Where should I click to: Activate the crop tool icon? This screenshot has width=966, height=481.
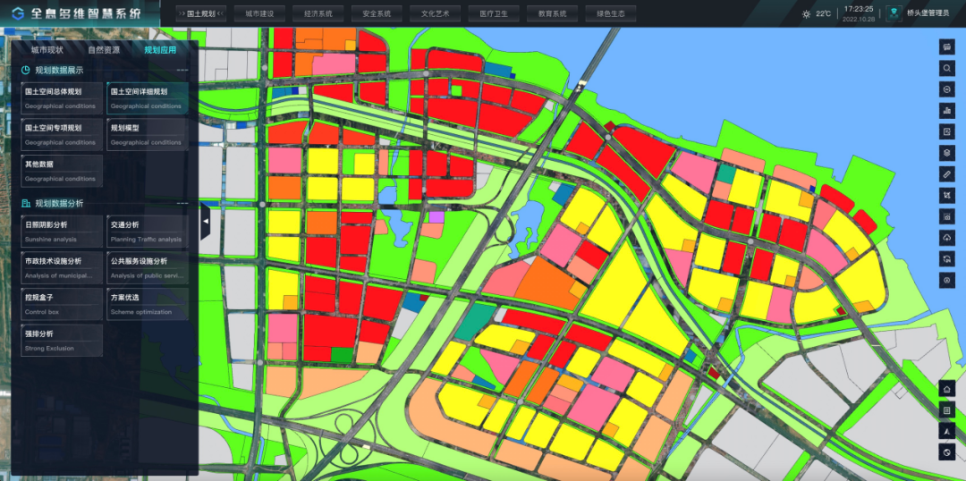[x=947, y=195]
